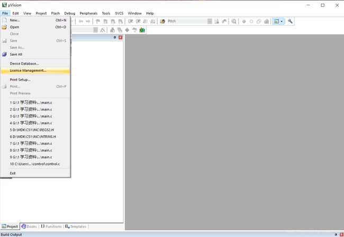
Task: Click the uncomment selection icon
Action: pyautogui.click(x=153, y=21)
